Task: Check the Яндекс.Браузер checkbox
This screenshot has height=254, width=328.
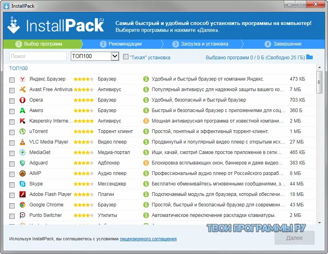Action: [12, 80]
